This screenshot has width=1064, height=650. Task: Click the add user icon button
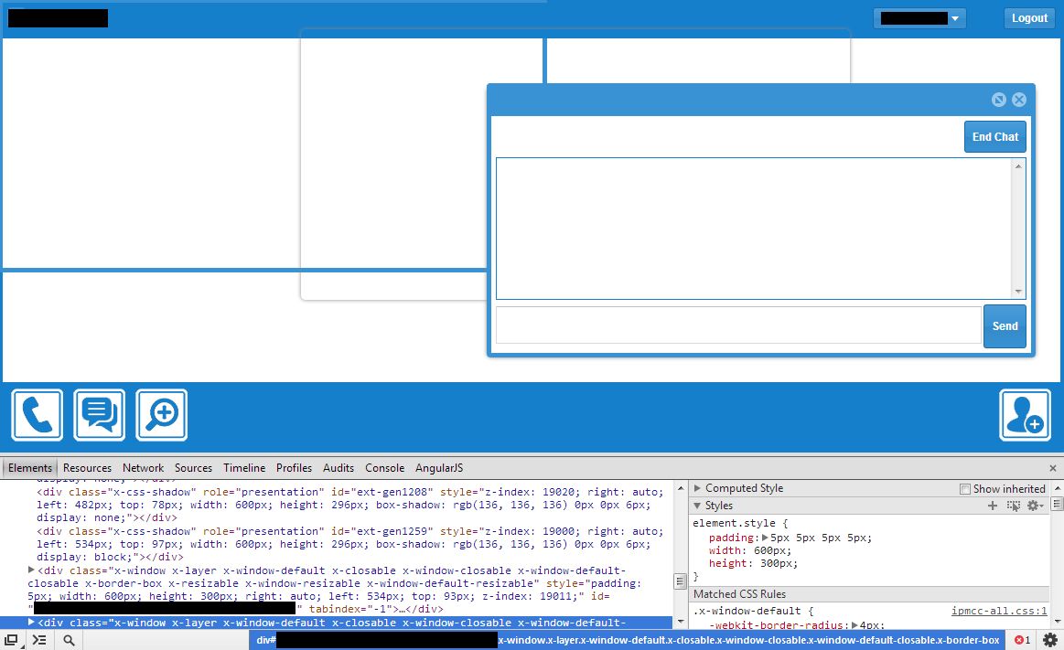click(1025, 415)
